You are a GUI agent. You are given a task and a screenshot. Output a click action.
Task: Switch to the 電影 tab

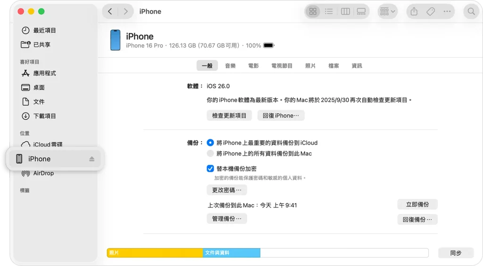[x=253, y=66]
